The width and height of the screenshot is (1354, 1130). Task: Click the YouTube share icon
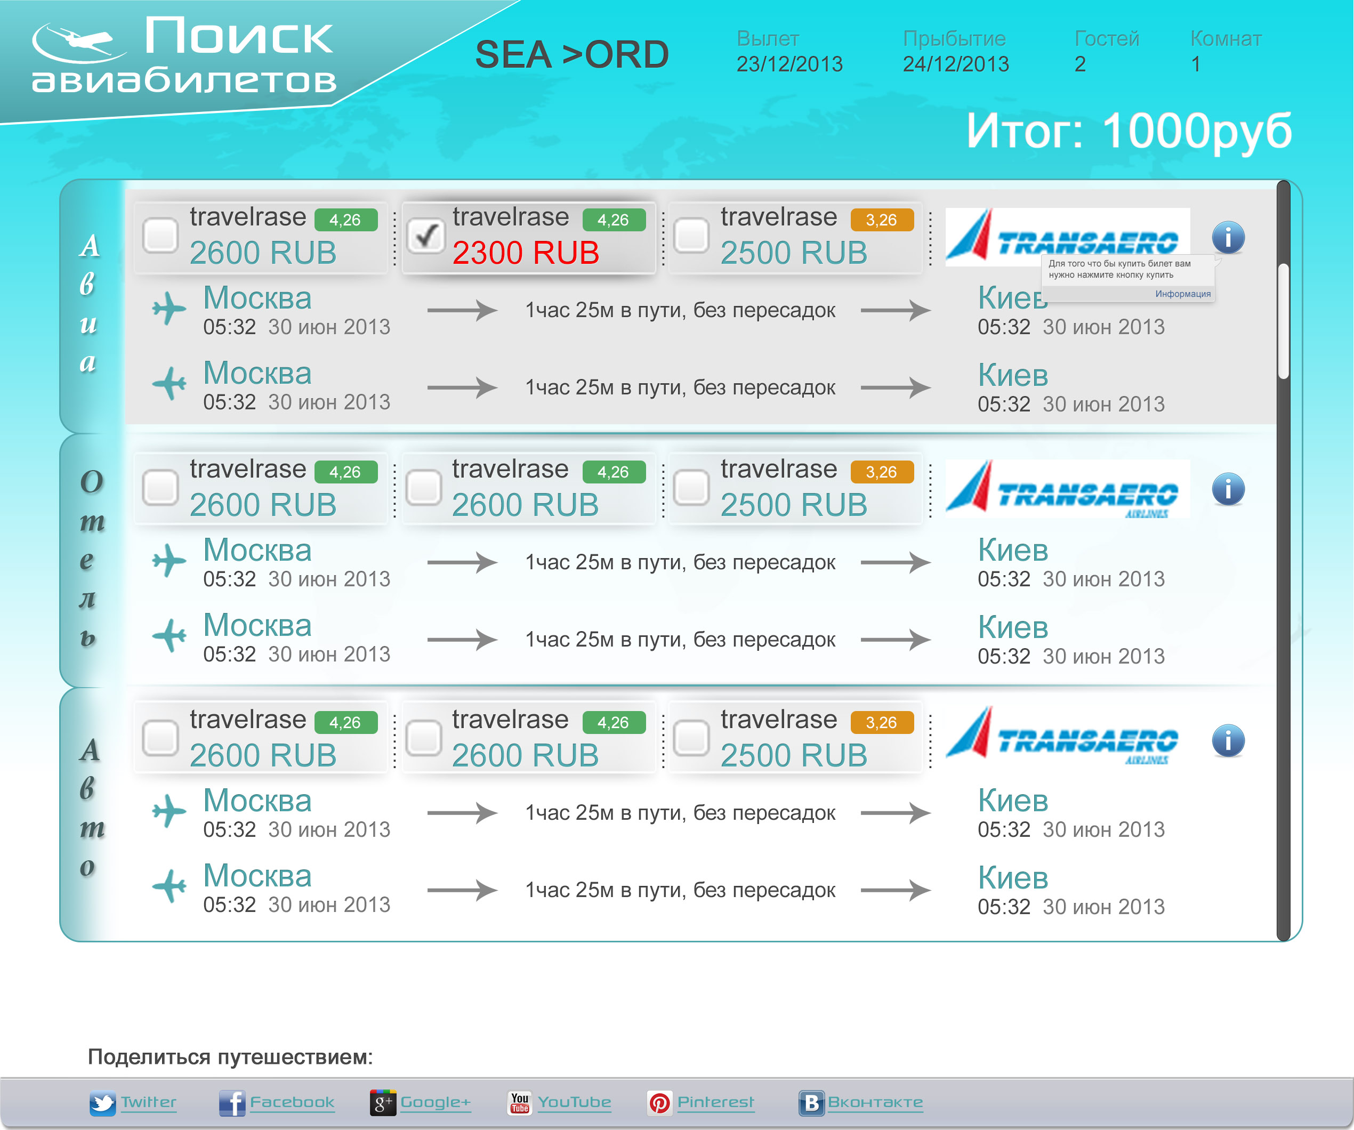[x=519, y=1103]
